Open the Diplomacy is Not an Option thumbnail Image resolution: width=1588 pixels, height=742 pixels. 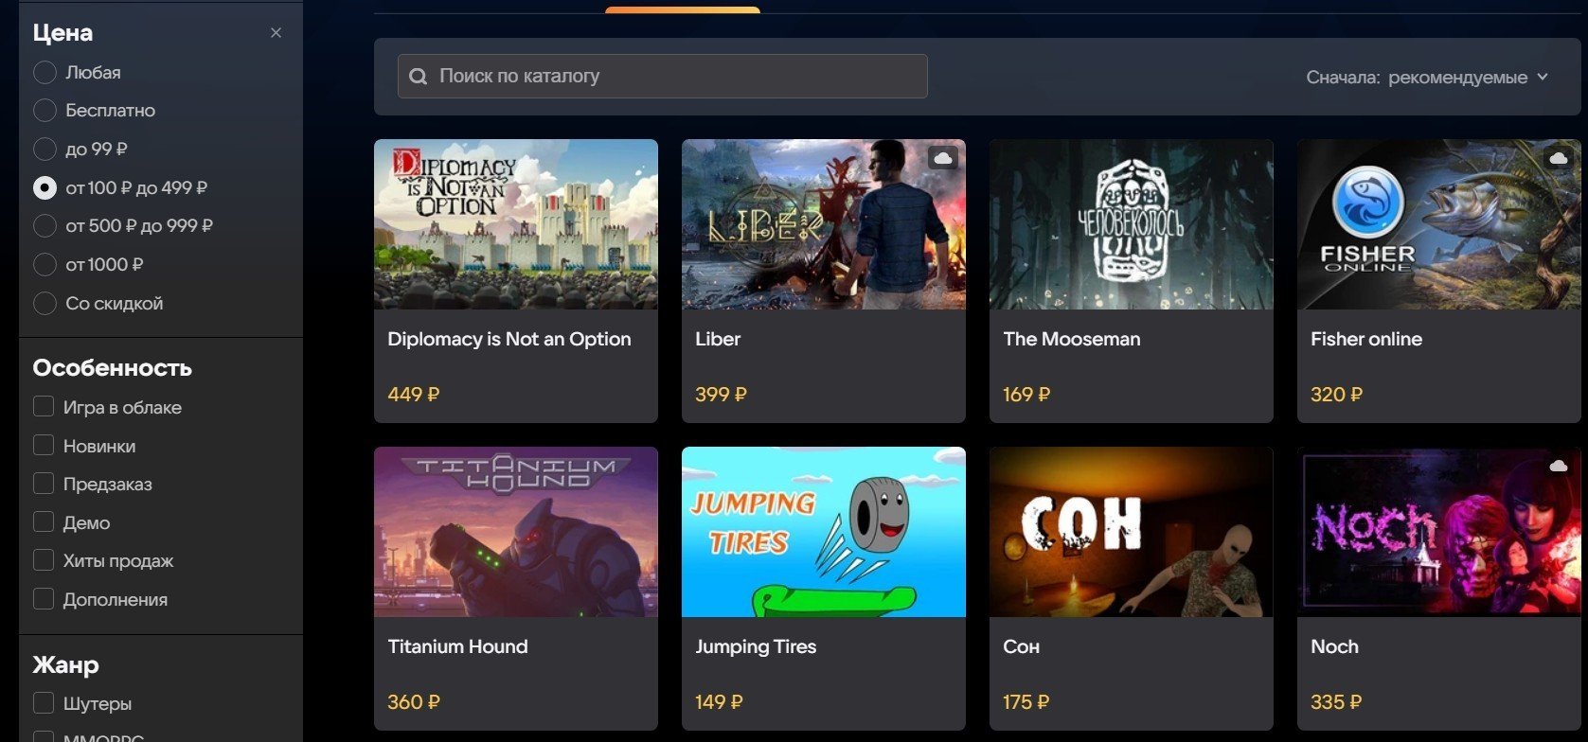tap(516, 224)
